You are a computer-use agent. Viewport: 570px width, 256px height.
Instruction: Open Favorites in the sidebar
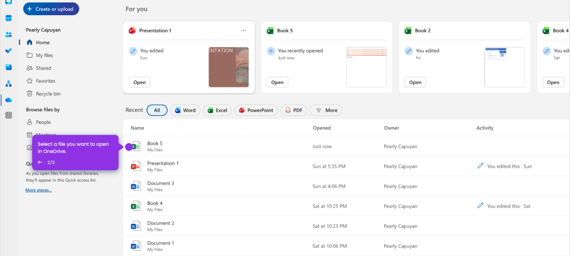point(45,81)
